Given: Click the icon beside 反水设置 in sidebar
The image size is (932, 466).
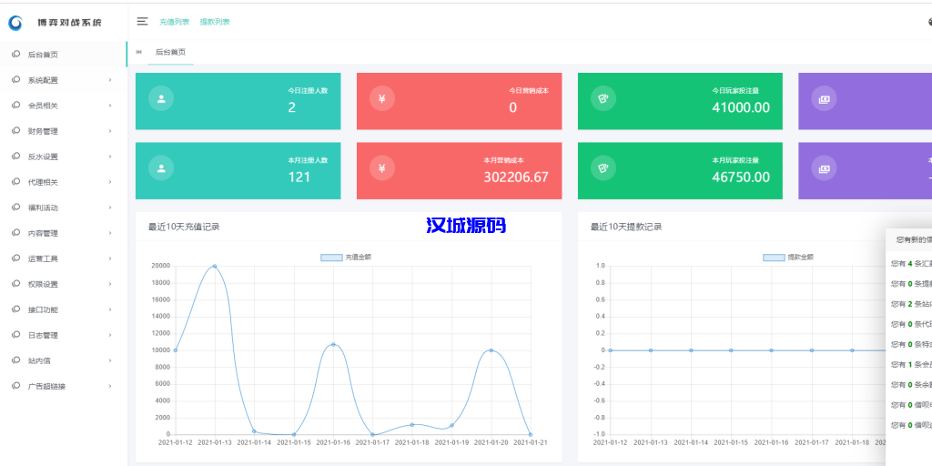Looking at the screenshot, I should [x=16, y=157].
